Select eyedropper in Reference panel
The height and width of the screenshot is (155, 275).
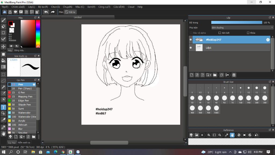click(x=227, y=135)
